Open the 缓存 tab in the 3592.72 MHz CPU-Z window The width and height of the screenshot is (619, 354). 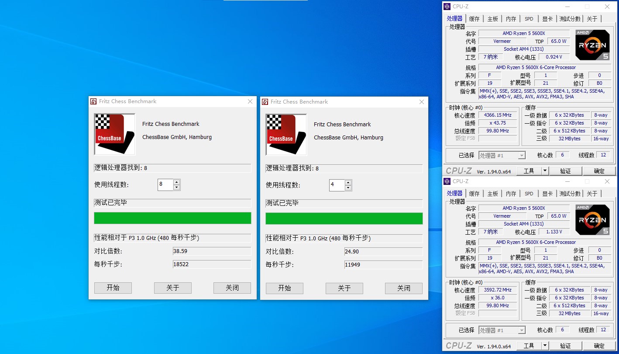(x=475, y=194)
